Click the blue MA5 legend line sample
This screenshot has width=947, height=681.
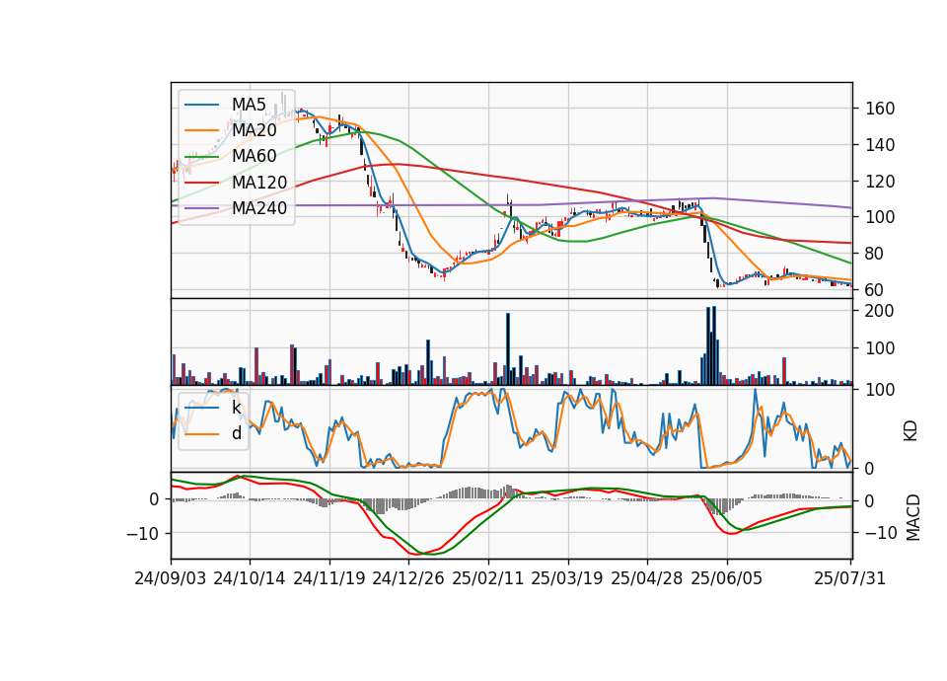[201, 105]
